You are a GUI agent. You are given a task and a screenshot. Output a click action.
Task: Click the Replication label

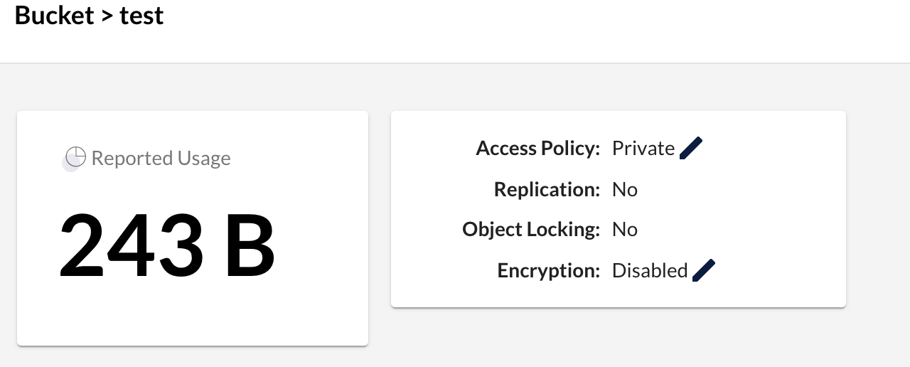pos(547,189)
